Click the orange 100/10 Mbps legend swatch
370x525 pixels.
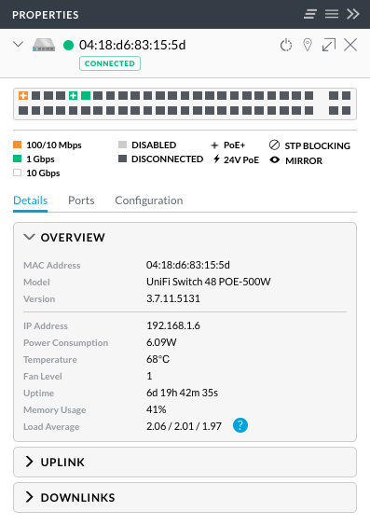(17, 145)
